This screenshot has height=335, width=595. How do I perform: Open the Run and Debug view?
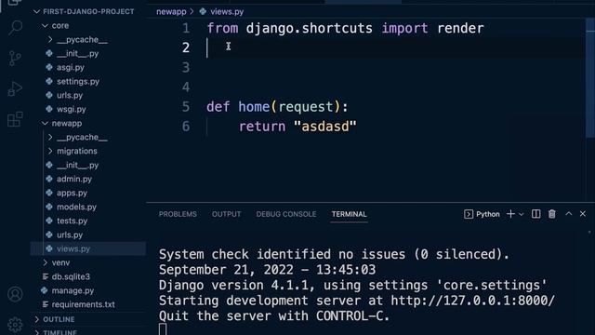point(15,89)
